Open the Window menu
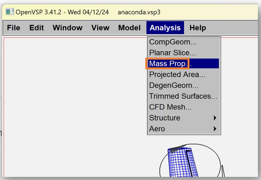The height and width of the screenshot is (180, 261). (x=68, y=28)
